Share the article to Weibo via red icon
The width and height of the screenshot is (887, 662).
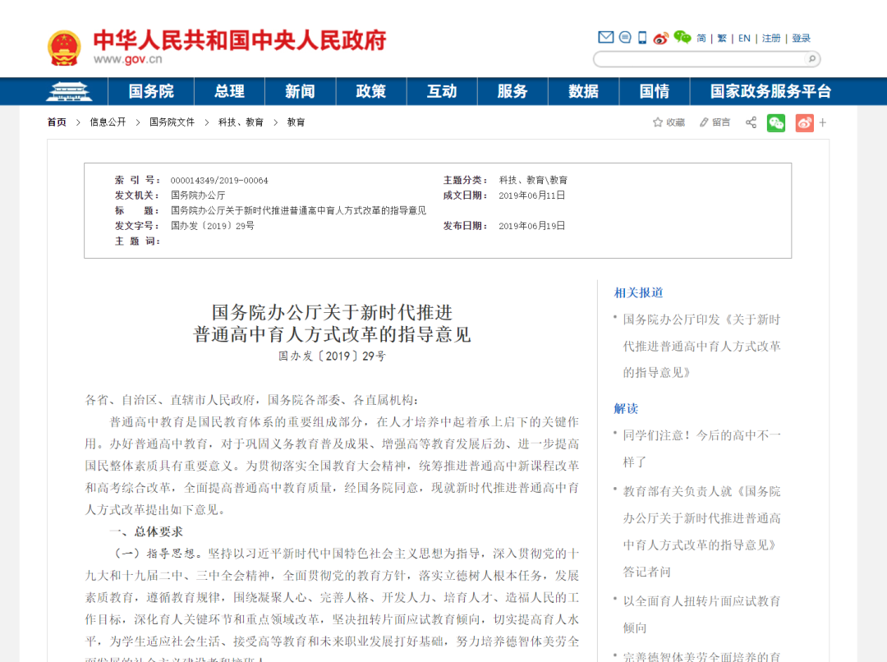(804, 122)
